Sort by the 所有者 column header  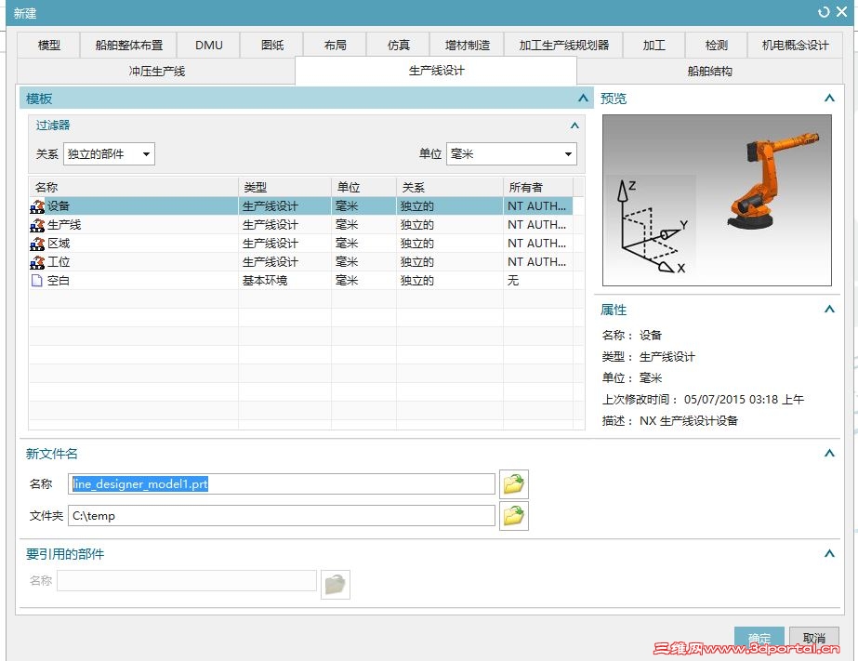click(x=538, y=187)
